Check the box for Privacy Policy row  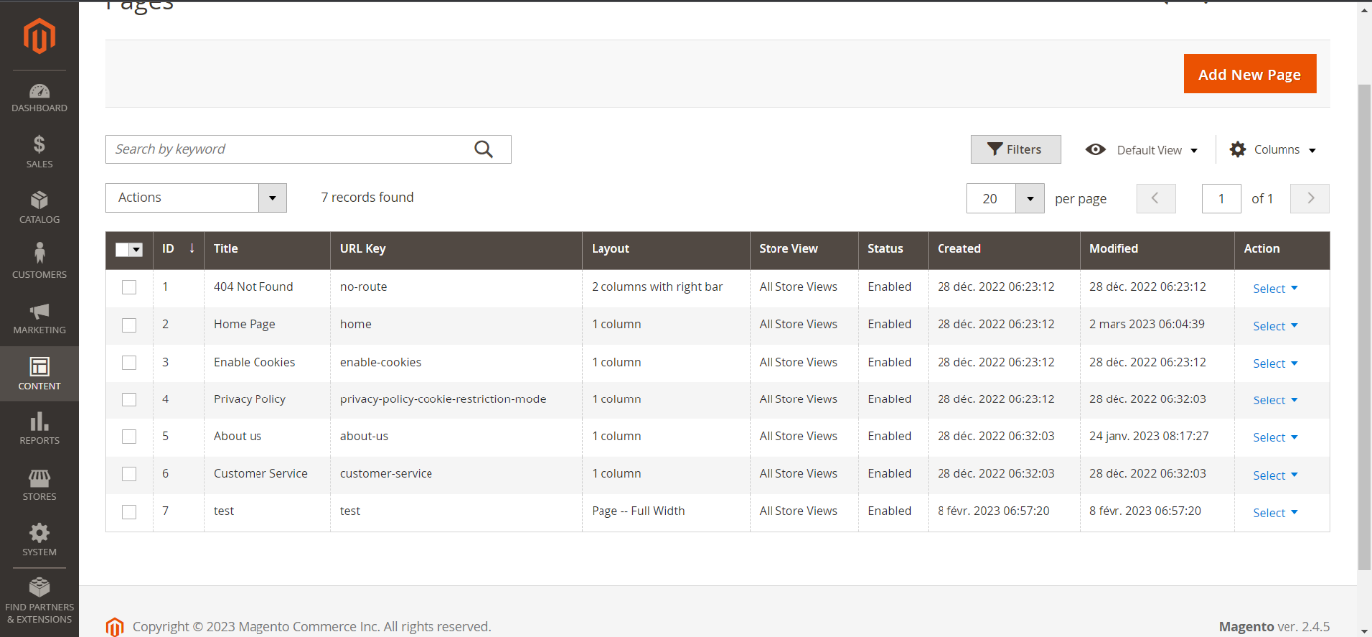(x=129, y=399)
